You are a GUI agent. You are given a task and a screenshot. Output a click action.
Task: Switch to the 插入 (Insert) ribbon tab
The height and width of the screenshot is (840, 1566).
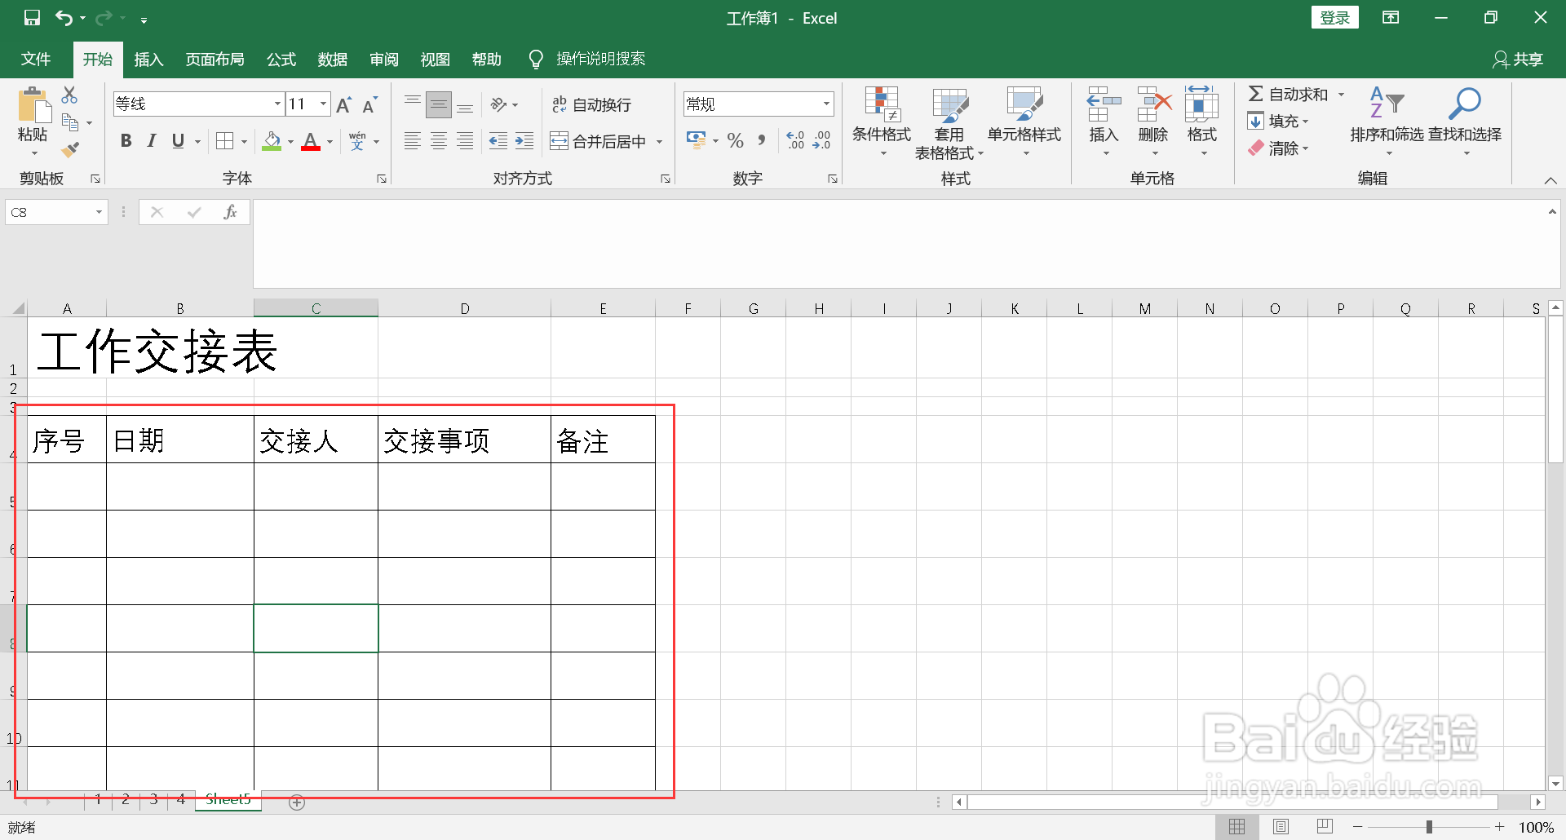tap(148, 59)
